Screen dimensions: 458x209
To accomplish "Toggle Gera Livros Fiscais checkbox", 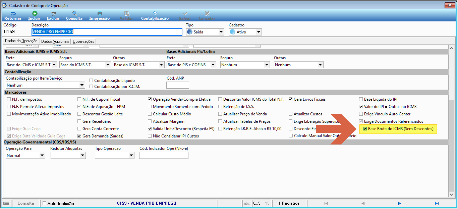I will pyautogui.click(x=291, y=99).
